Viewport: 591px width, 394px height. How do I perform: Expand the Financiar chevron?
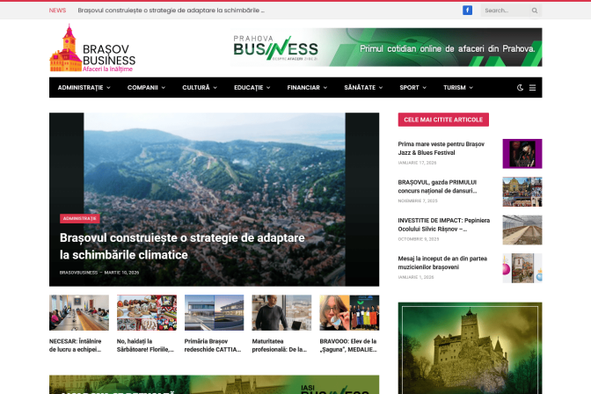(325, 87)
